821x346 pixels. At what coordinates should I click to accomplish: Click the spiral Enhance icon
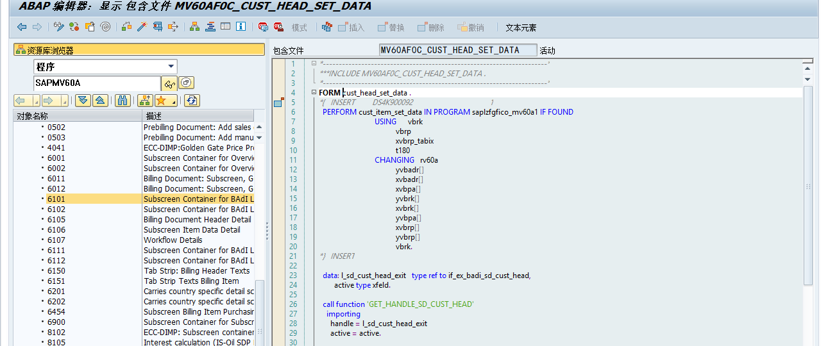[x=105, y=27]
